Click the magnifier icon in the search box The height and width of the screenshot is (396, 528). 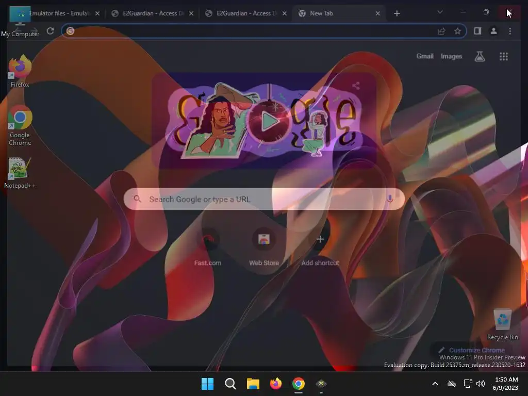pos(137,199)
